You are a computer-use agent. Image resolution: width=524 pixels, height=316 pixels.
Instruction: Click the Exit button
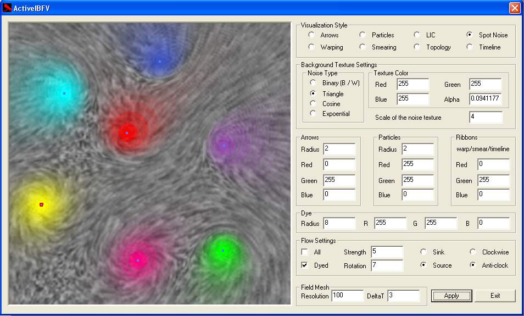495,296
